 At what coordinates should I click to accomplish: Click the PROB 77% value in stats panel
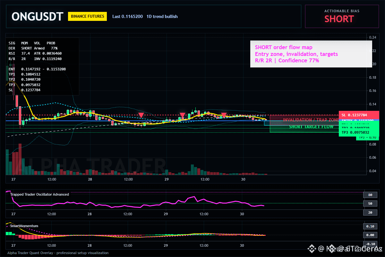54,48
